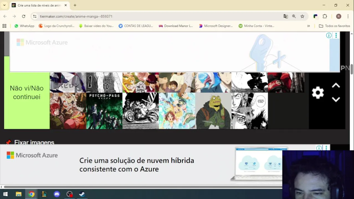
Task: Click the Microsoft Azure bottom ad banner
Action: click(x=141, y=164)
